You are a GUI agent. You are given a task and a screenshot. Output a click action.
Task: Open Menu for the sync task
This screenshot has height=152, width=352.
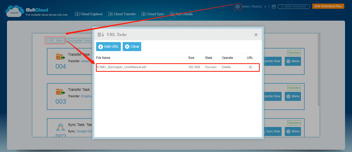[293, 131]
